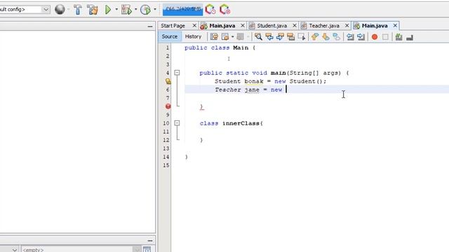449x252 pixels.
Task: Switch to the first Main.java tab
Action: pyautogui.click(x=222, y=26)
